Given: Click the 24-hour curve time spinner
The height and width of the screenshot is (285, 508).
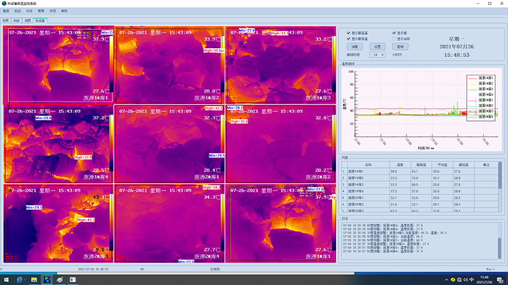Looking at the screenshot, I should point(378,54).
